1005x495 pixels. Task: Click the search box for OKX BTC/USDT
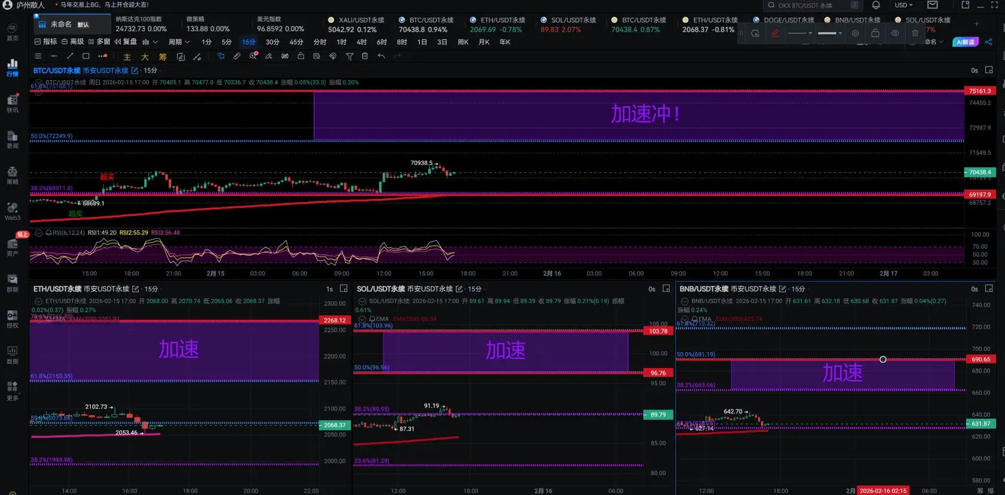[x=814, y=5]
